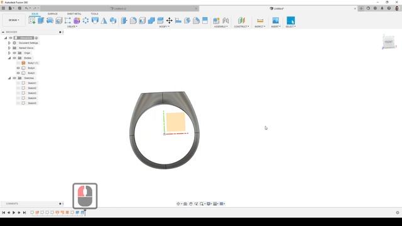Open the timeline settings gear
The image size is (402, 226).
(398, 212)
